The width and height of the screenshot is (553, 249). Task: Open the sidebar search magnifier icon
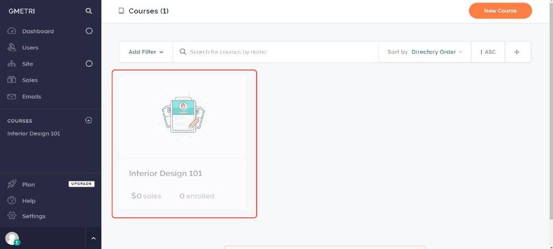88,11
